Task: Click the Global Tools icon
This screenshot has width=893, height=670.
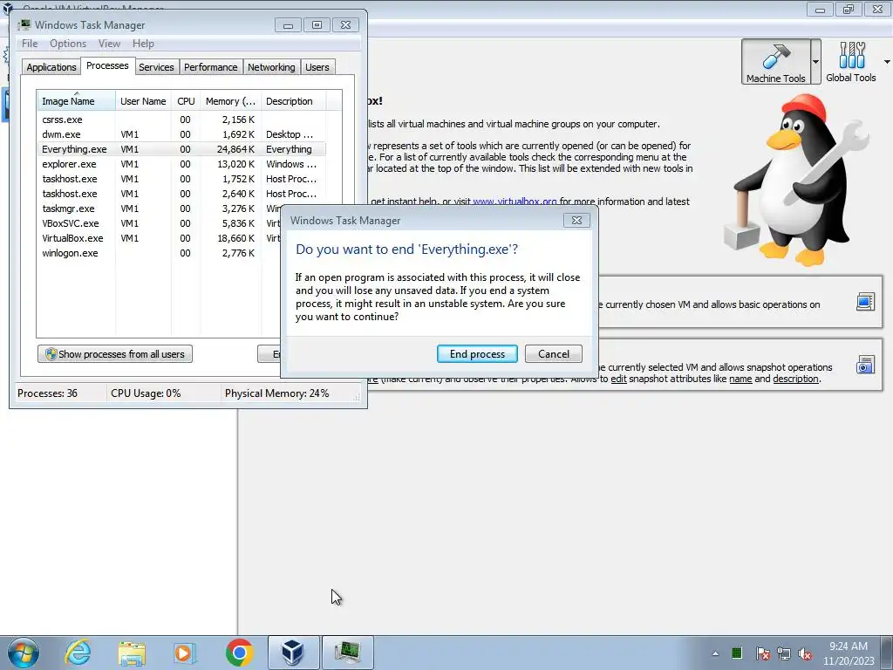Action: [x=851, y=62]
